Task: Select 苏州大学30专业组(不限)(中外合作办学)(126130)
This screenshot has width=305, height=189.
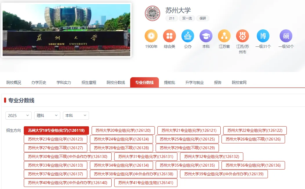Action: (68, 156)
